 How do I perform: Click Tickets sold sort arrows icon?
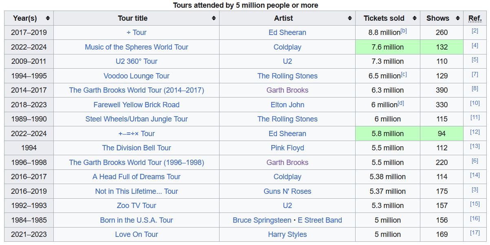coord(415,18)
